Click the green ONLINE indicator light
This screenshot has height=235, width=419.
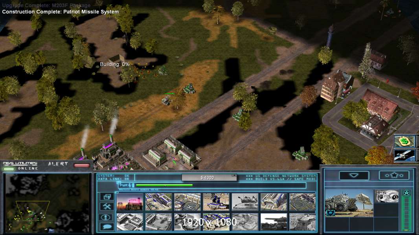pos(9,169)
